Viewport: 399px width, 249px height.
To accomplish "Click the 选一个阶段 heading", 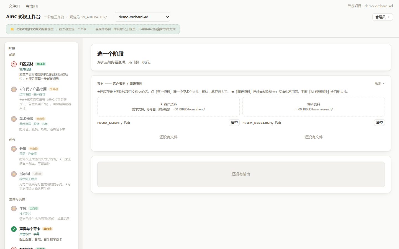I will [x=111, y=54].
